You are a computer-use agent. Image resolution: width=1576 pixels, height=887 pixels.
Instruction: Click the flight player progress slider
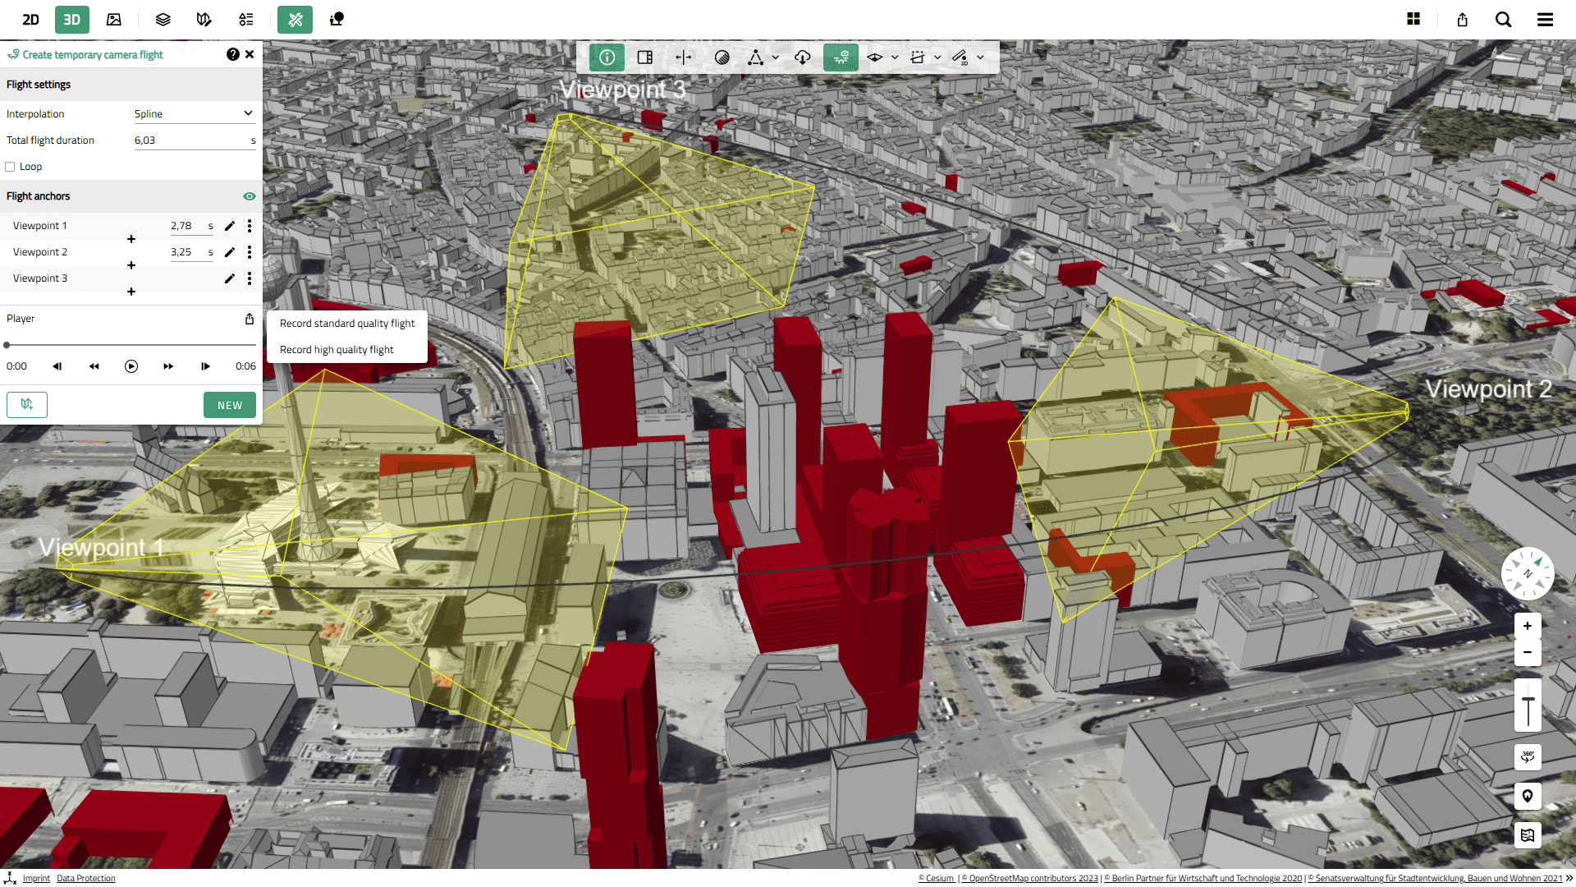pos(131,345)
